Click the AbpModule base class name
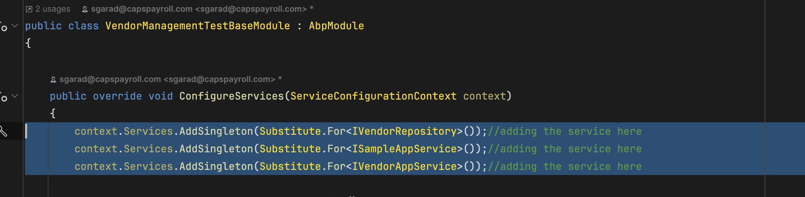 336,26
